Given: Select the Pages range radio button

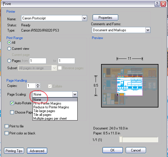Looking at the screenshot, I should 9,61.
